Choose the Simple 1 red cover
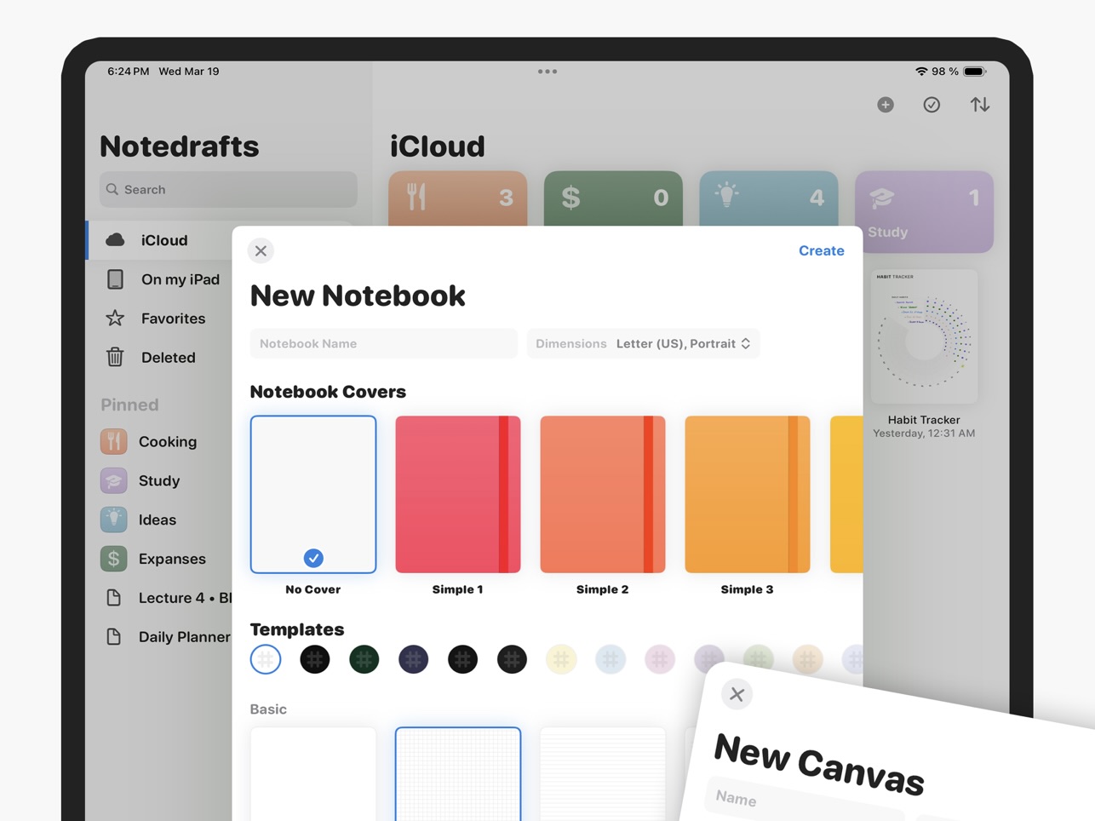This screenshot has height=821, width=1095. pyautogui.click(x=457, y=495)
